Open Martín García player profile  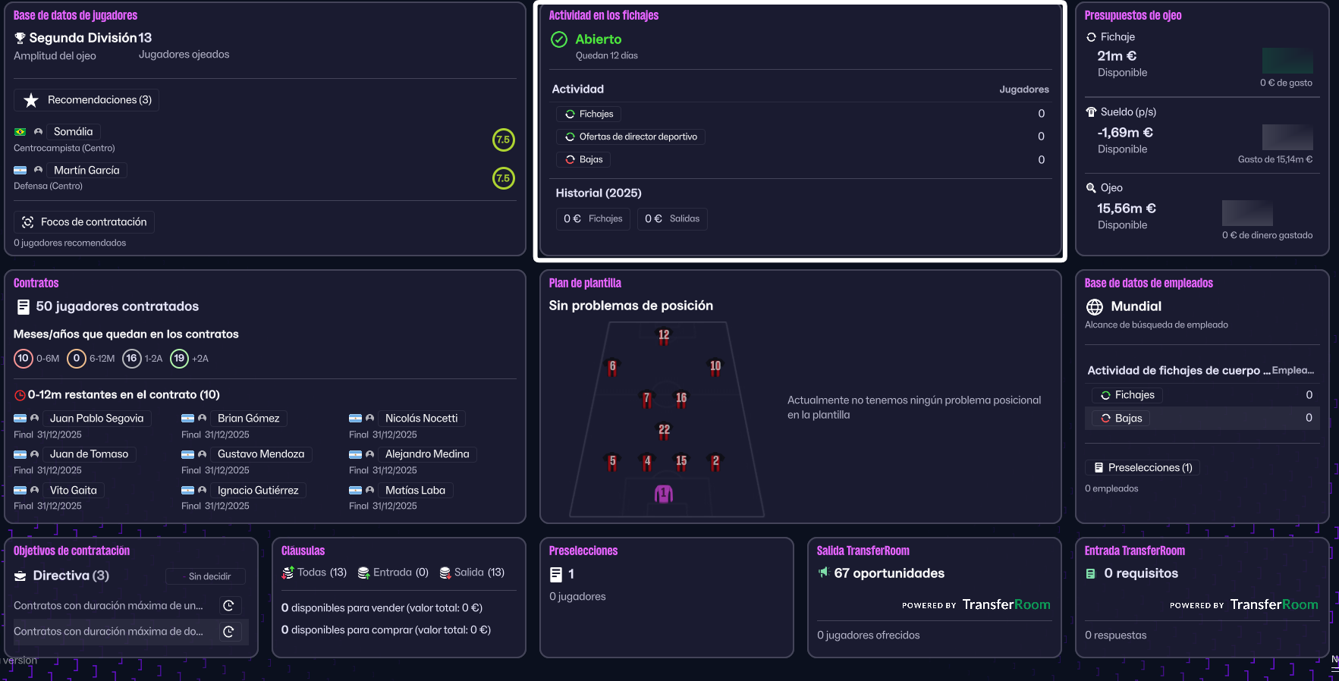tap(86, 171)
